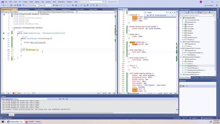Image resolution: width=220 pixels, height=124 pixels.
Task: Switch to the ChatGPT Mozilla taskbar item
Action: click(33, 122)
